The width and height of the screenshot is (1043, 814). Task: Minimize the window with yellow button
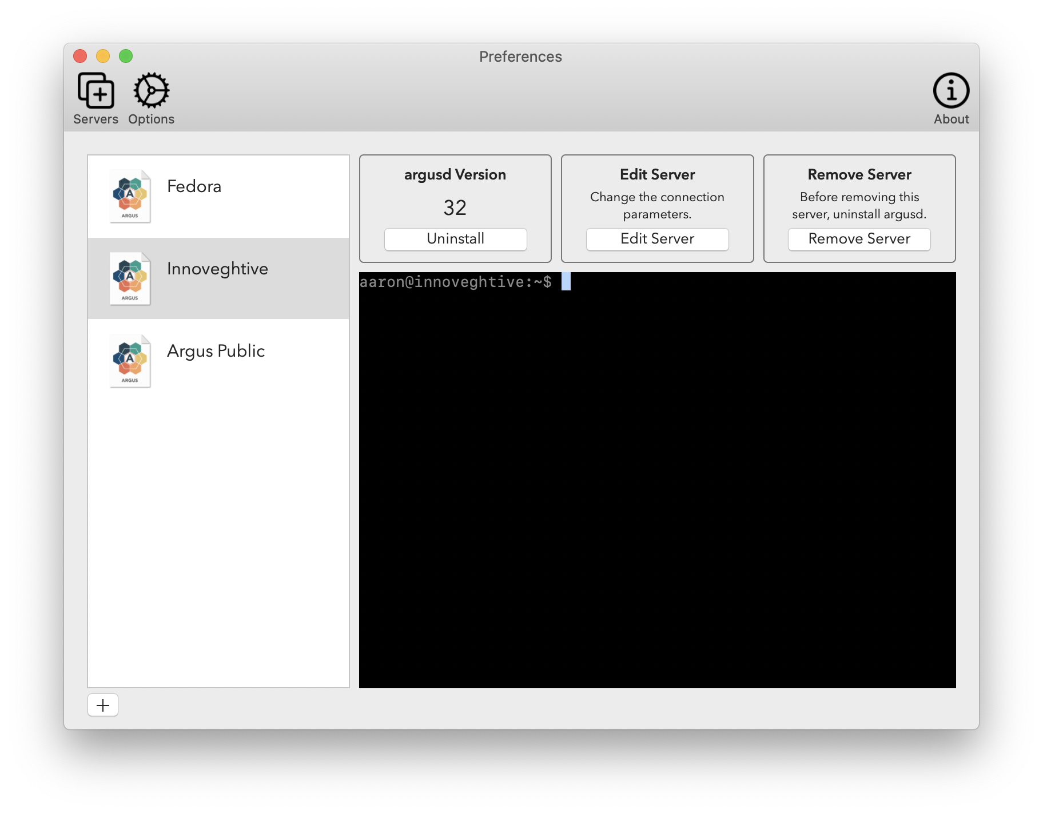[103, 56]
